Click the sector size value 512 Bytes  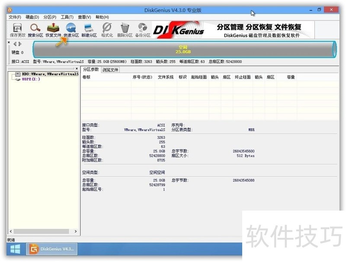point(246,156)
